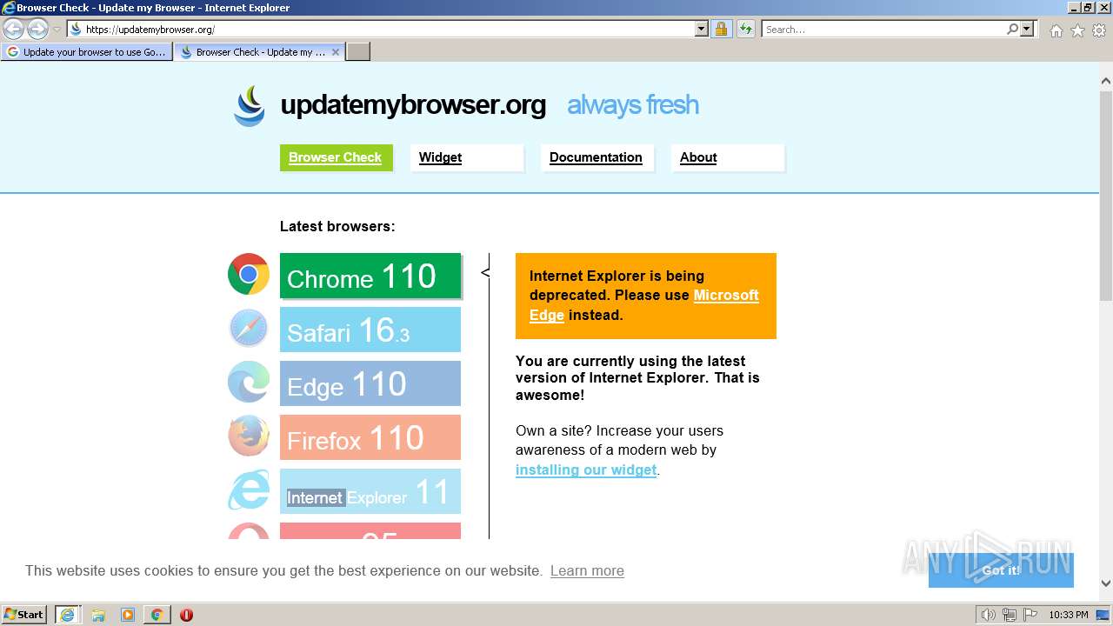
Task: Click the Firefox logo icon
Action: [249, 436]
